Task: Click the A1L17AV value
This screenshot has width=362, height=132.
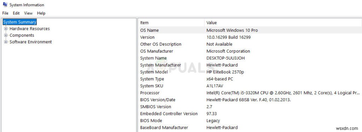Action: coord(215,86)
